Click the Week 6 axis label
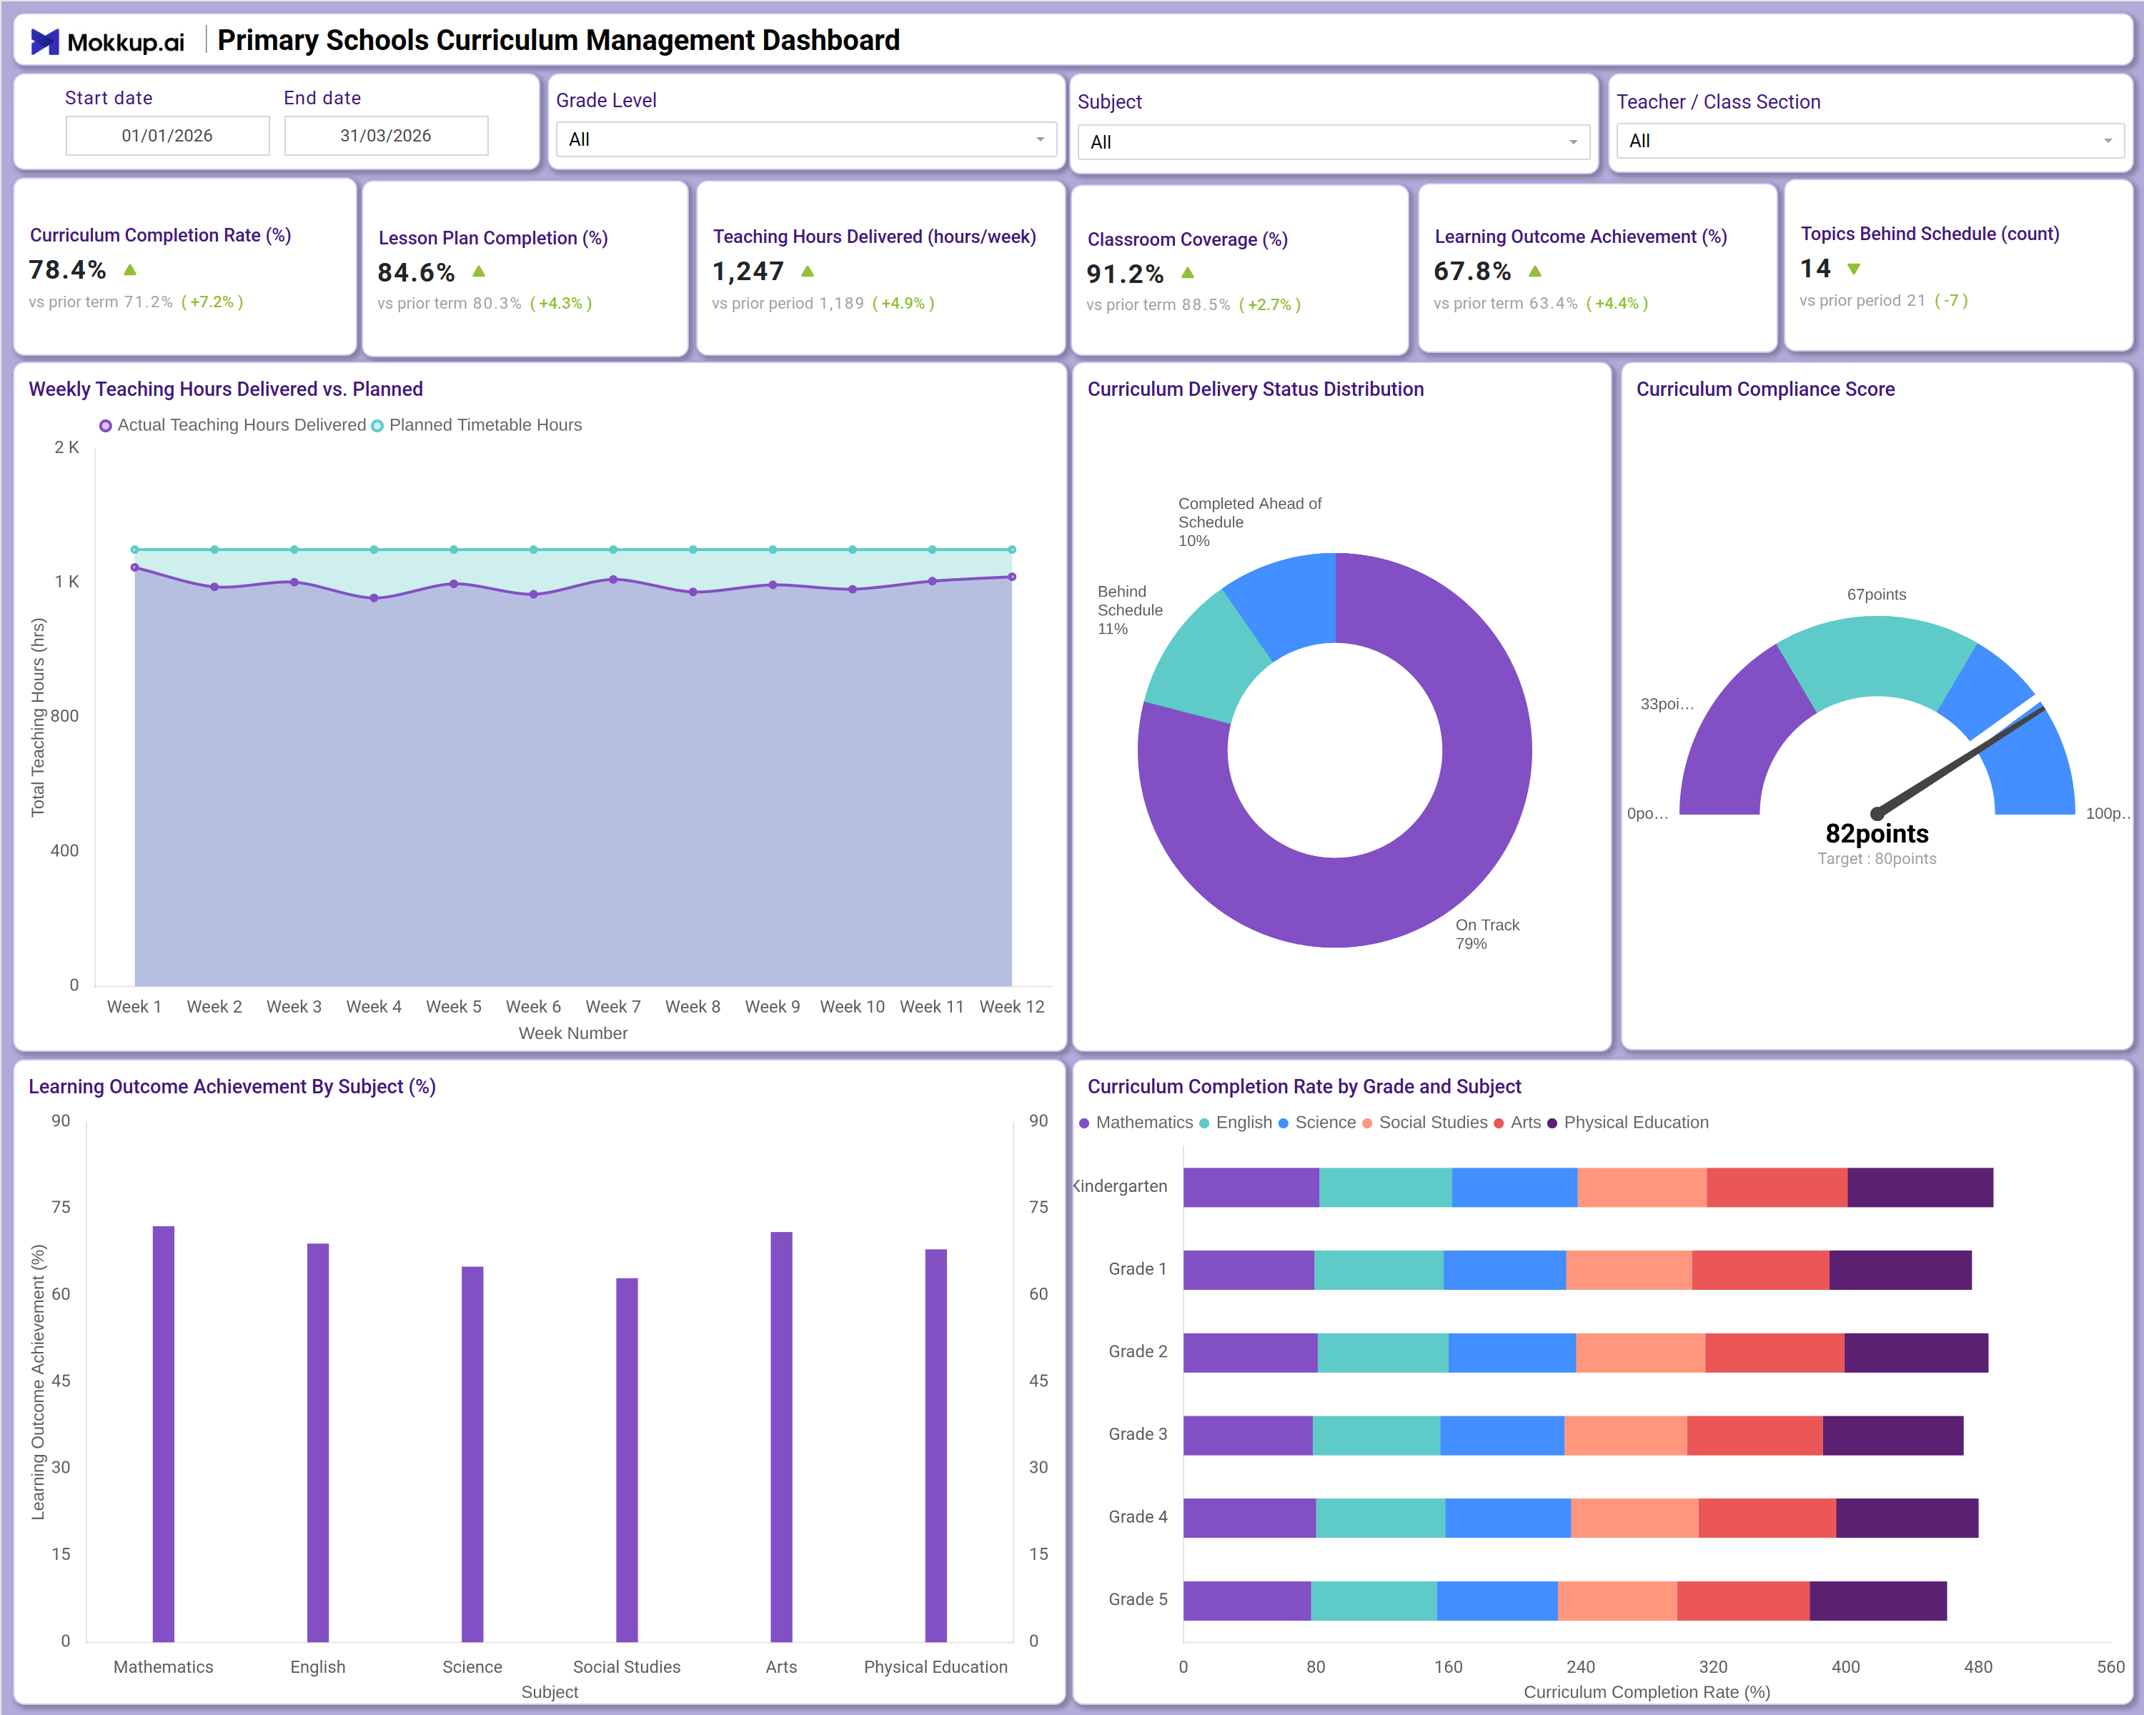Viewport: 2144px width, 1715px height. point(533,1006)
